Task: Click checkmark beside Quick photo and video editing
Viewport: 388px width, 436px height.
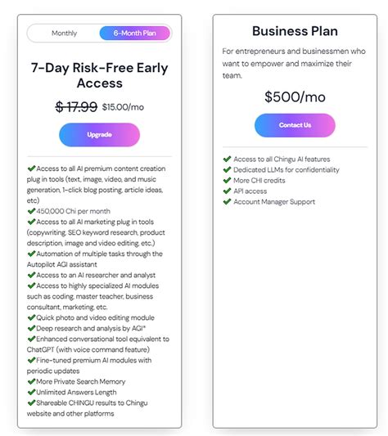Action: pyautogui.click(x=31, y=317)
